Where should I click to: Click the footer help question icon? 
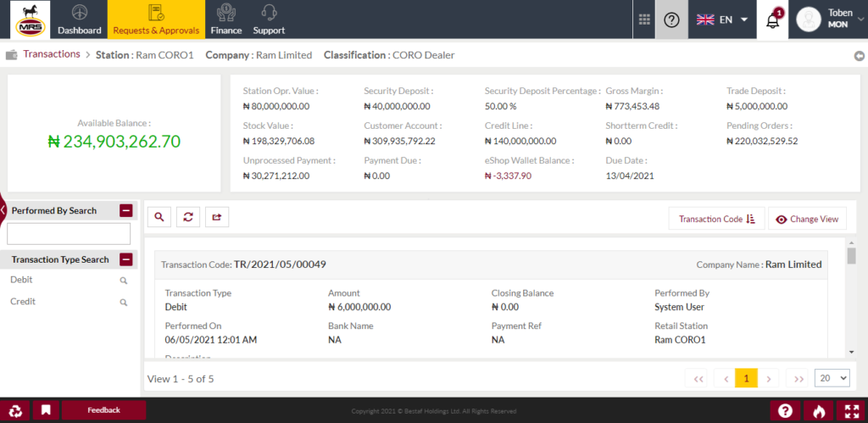point(785,411)
